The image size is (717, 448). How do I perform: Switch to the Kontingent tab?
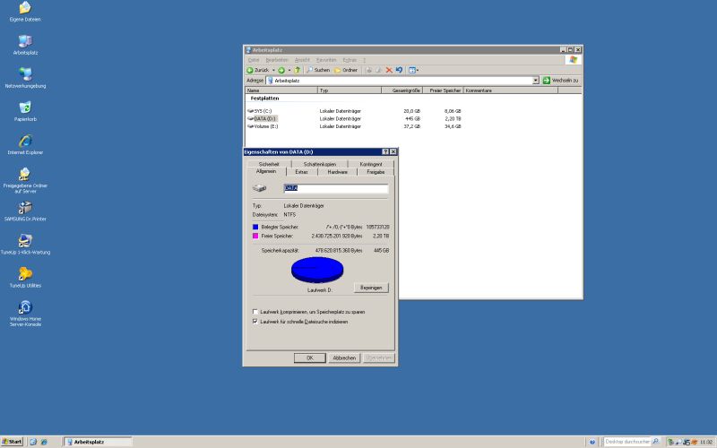point(371,164)
